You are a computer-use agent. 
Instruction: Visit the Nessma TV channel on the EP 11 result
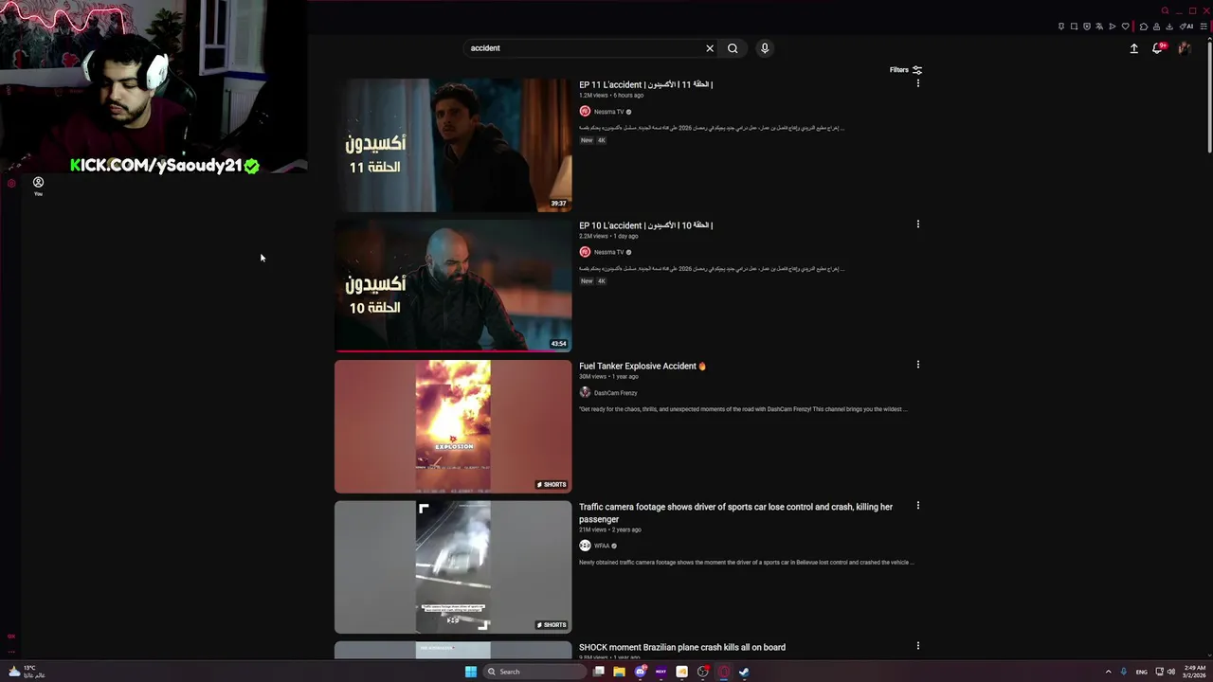608,112
